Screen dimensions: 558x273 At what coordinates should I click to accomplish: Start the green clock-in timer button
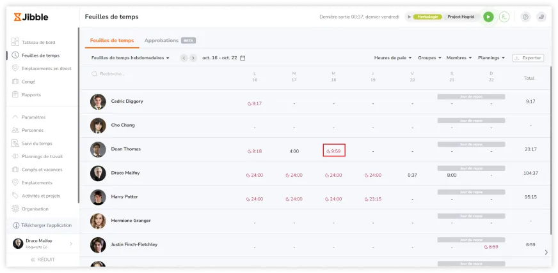(488, 17)
